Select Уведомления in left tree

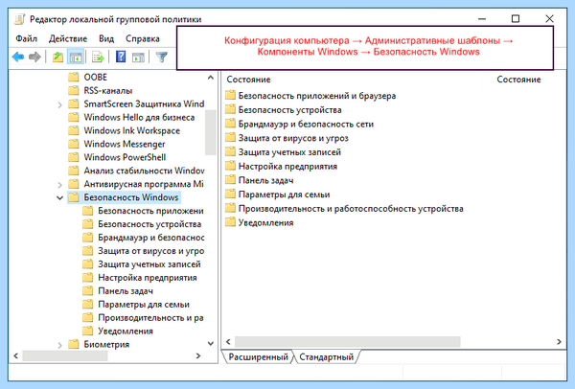[125, 332]
